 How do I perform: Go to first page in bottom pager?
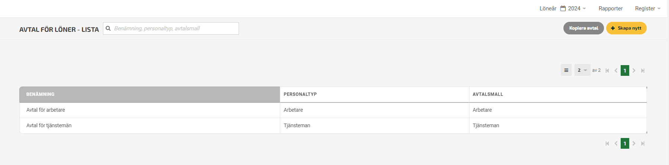607,144
